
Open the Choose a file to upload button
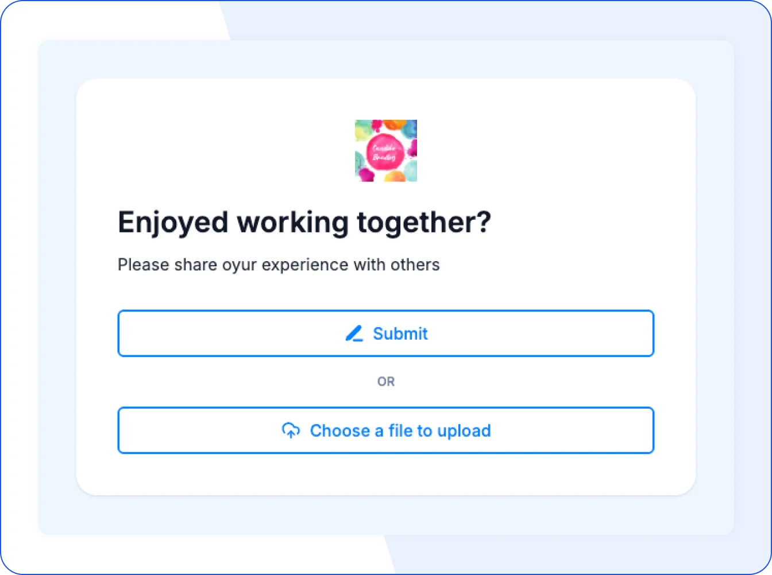(x=386, y=430)
